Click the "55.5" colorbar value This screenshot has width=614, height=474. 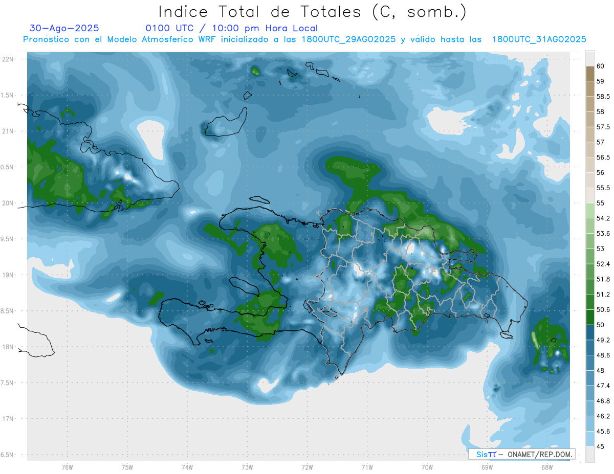(x=603, y=188)
